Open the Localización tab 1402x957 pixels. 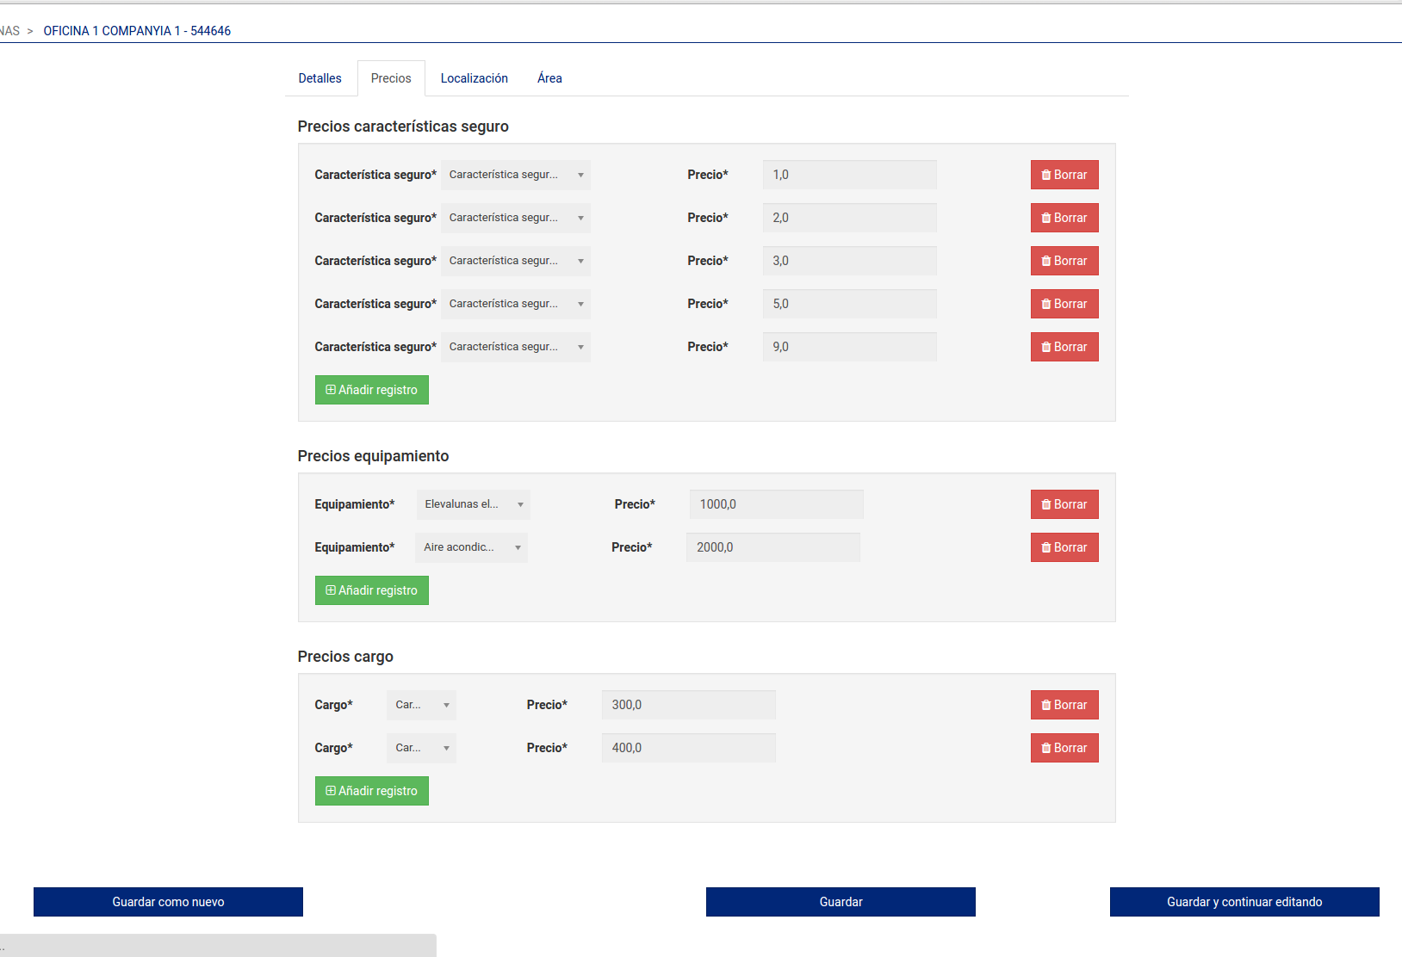coord(474,78)
